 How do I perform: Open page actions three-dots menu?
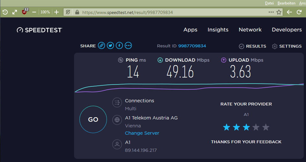click(271, 12)
